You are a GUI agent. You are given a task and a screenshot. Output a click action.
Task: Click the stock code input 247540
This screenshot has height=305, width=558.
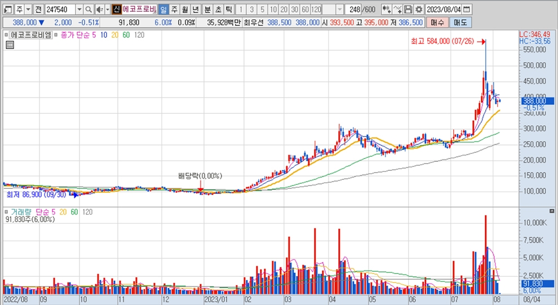click(60, 9)
